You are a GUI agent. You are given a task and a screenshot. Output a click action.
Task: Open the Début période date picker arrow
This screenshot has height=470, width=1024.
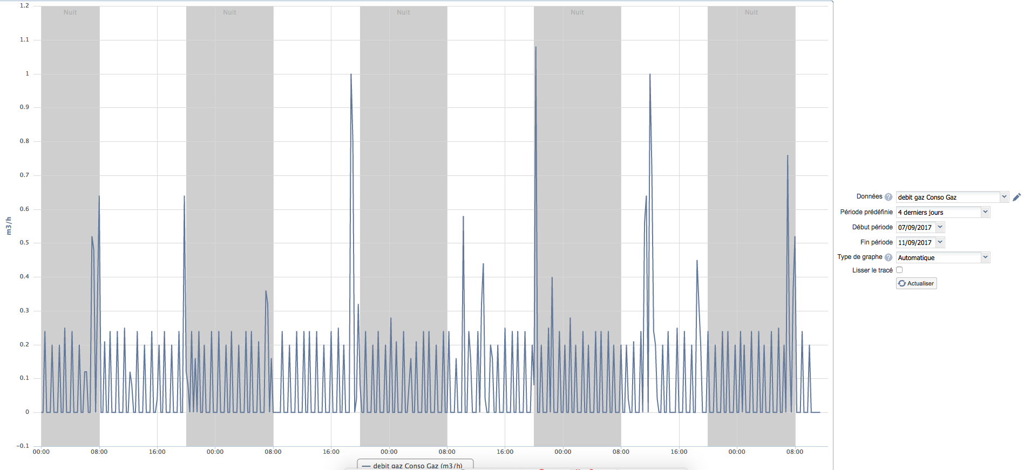tap(940, 227)
